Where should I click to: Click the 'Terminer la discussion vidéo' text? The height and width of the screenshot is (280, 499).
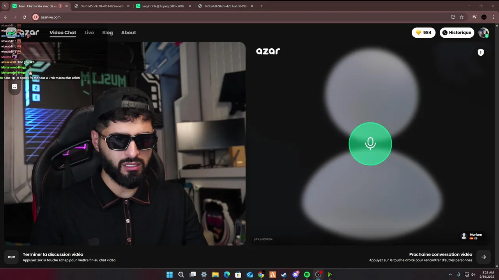[x=53, y=254]
